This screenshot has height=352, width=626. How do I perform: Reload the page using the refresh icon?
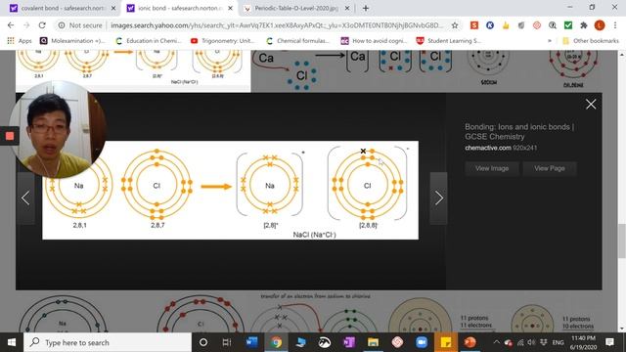pyautogui.click(x=42, y=25)
